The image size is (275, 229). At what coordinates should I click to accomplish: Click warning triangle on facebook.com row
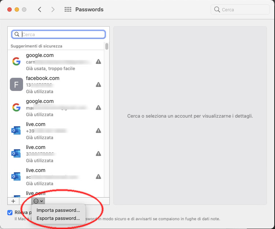98,85
